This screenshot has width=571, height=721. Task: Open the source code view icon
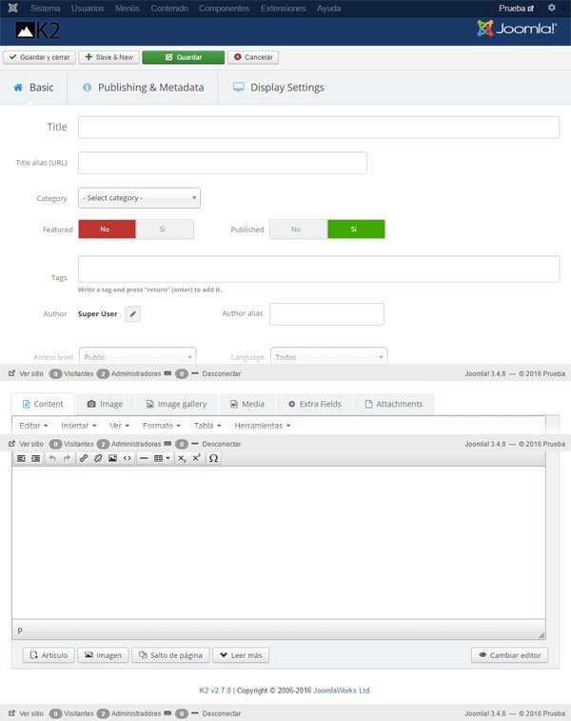tap(128, 458)
